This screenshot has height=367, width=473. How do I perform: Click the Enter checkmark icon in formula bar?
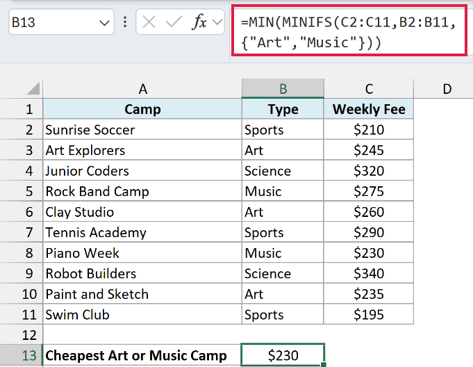click(174, 22)
